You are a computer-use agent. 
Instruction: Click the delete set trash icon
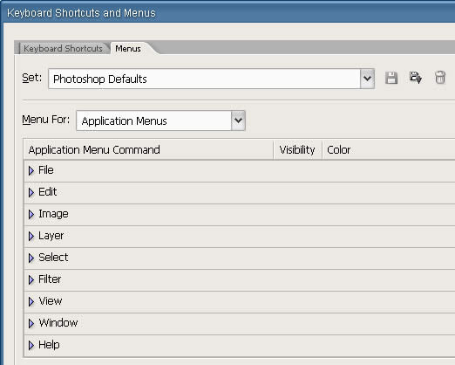[x=440, y=78]
